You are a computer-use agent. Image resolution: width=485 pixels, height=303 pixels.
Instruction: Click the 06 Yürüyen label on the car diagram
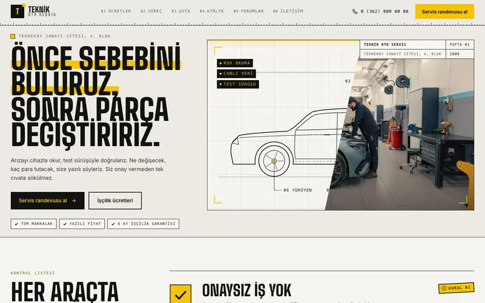298,190
